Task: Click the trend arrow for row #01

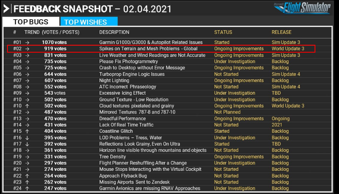Action: 27,42
